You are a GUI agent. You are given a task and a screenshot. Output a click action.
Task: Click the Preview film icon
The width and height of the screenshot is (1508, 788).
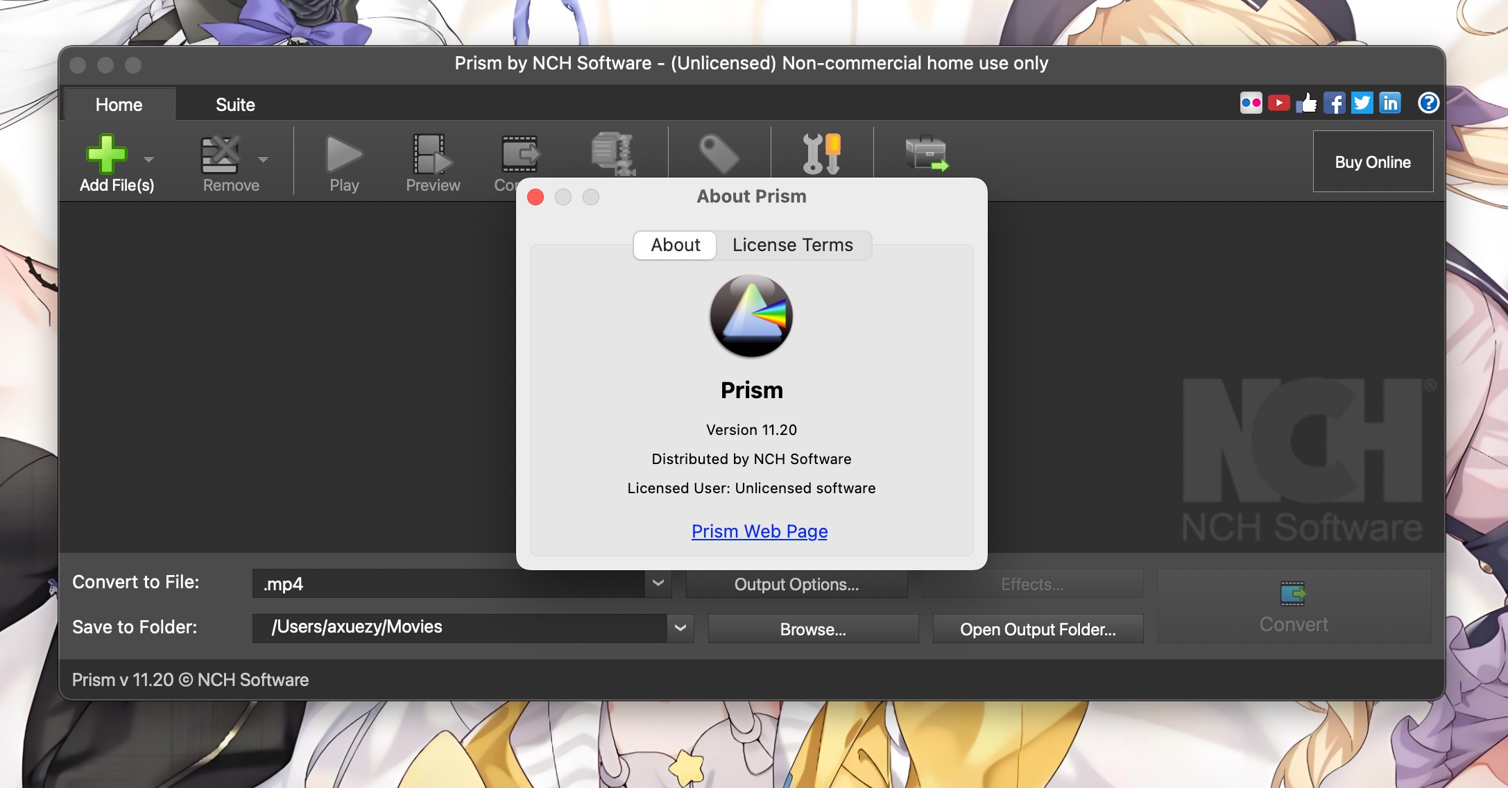(432, 154)
